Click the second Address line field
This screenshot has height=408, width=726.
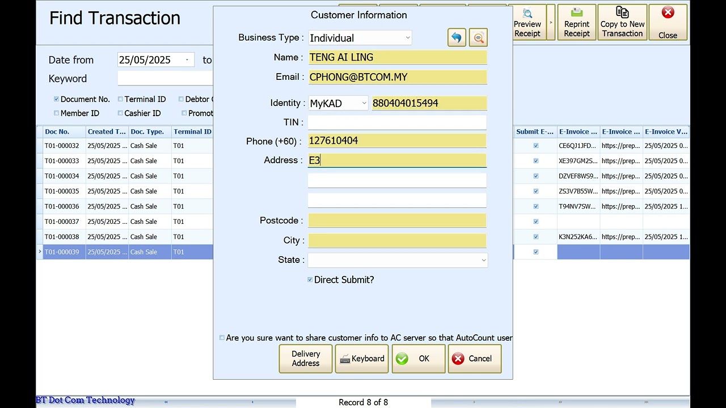(397, 180)
